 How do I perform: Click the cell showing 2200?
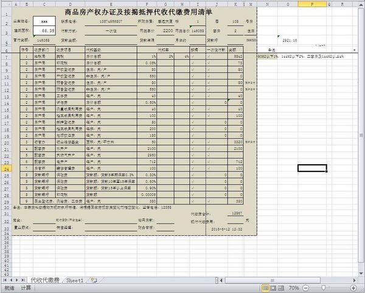click(165, 30)
